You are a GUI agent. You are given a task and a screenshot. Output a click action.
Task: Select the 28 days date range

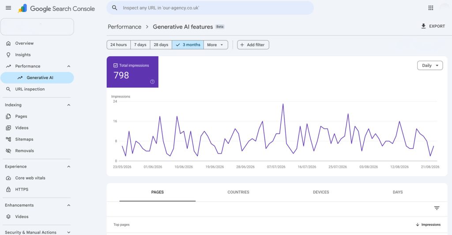pyautogui.click(x=161, y=45)
